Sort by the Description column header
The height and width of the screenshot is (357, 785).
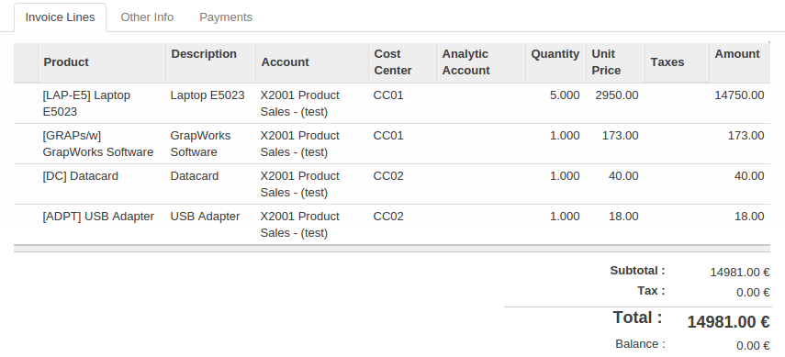(211, 62)
